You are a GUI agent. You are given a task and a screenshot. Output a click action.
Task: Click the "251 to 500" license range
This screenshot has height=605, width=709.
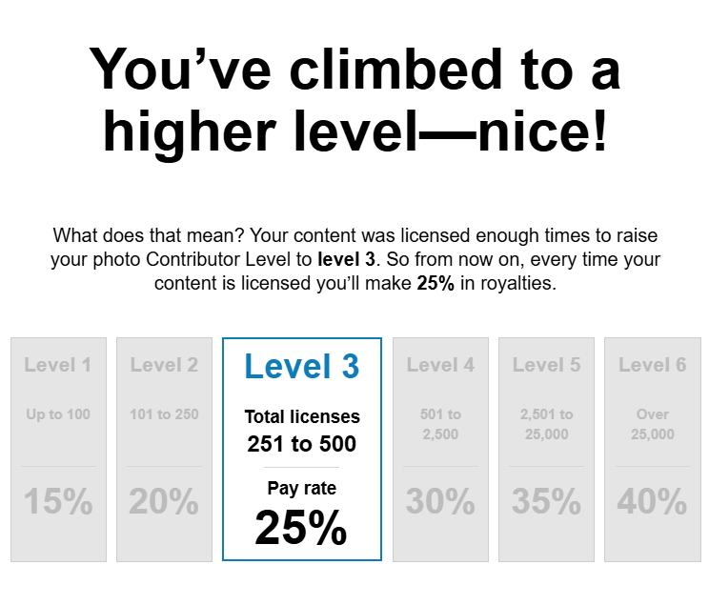[301, 444]
